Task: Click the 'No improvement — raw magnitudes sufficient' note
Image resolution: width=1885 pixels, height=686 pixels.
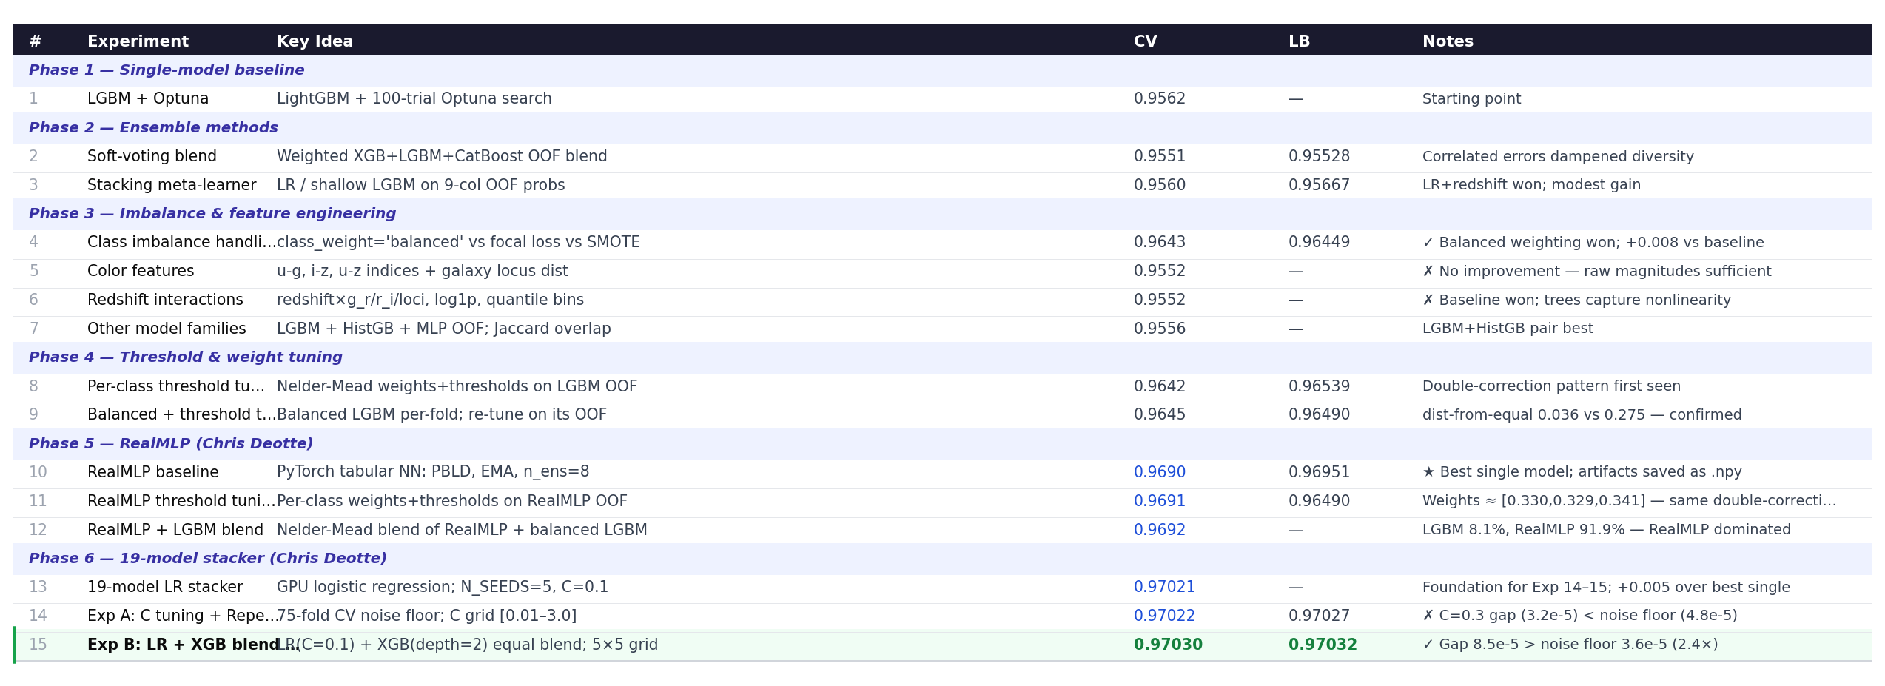Action: coord(1597,272)
